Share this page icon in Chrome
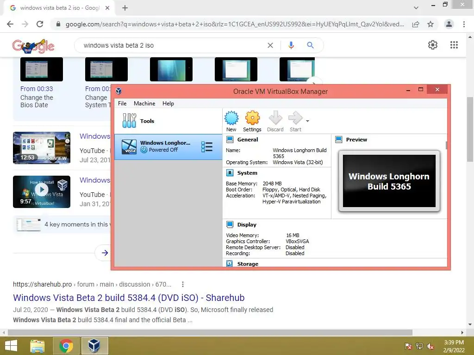 coord(416,24)
